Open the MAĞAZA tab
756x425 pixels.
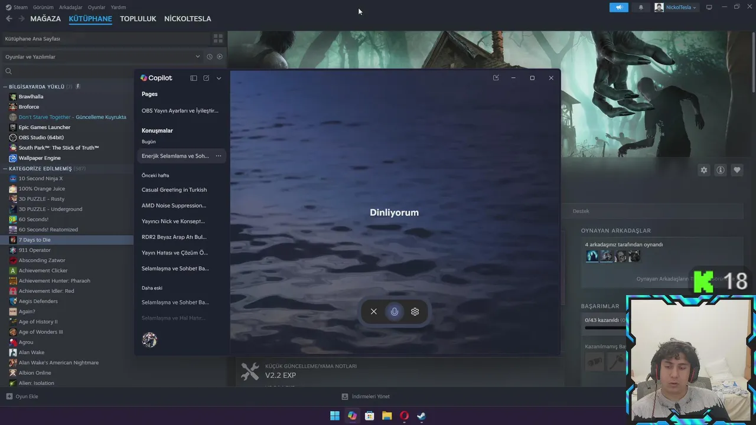45,19
